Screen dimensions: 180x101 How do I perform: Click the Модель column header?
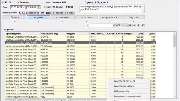[x=78, y=34]
